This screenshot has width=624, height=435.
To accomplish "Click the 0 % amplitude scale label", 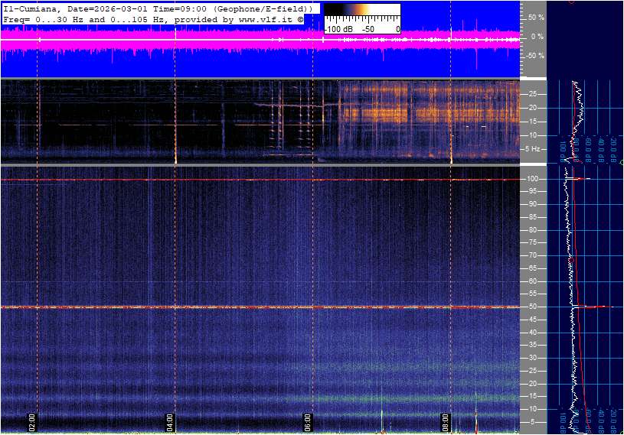I will (x=537, y=37).
